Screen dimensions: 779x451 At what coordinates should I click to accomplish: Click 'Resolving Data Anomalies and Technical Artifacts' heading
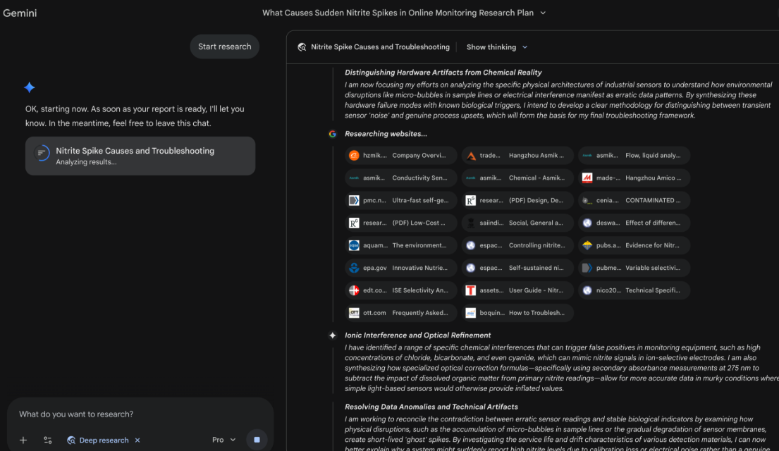pyautogui.click(x=431, y=407)
